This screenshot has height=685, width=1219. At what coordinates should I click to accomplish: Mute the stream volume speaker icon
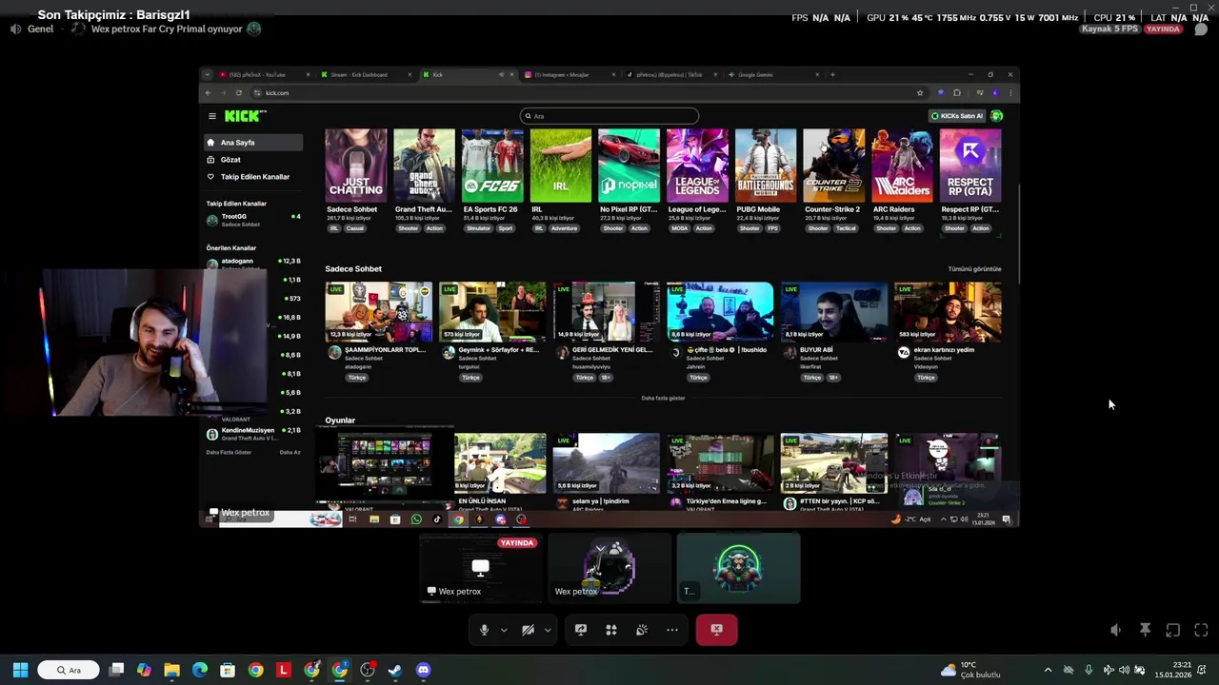(1116, 630)
